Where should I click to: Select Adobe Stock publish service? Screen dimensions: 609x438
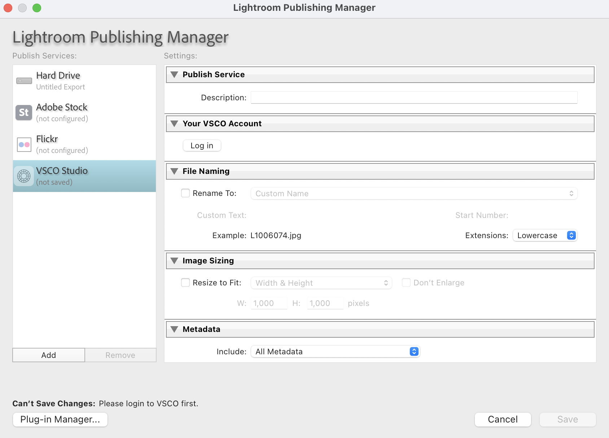pyautogui.click(x=84, y=113)
